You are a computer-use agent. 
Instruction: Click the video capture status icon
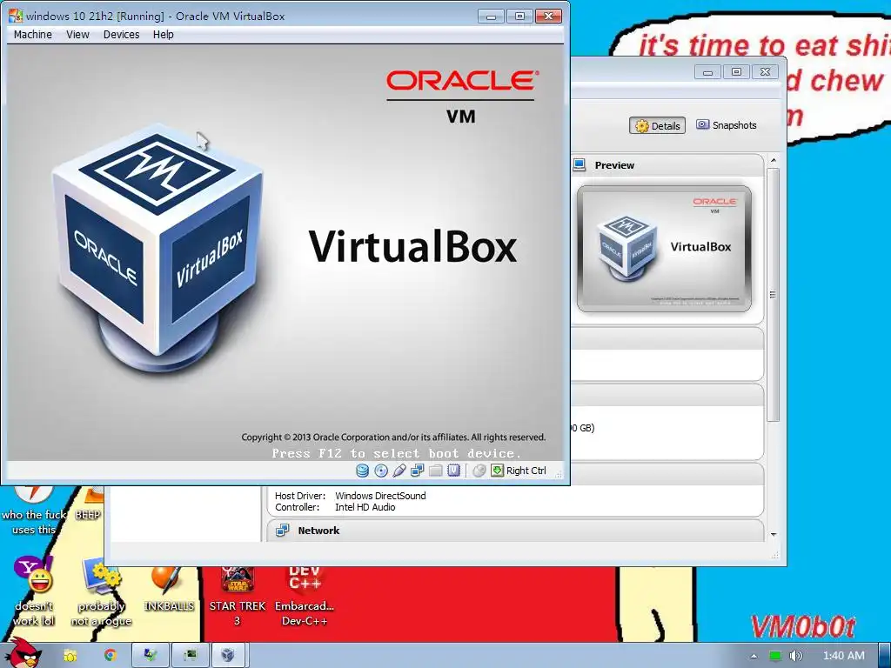[453, 471]
